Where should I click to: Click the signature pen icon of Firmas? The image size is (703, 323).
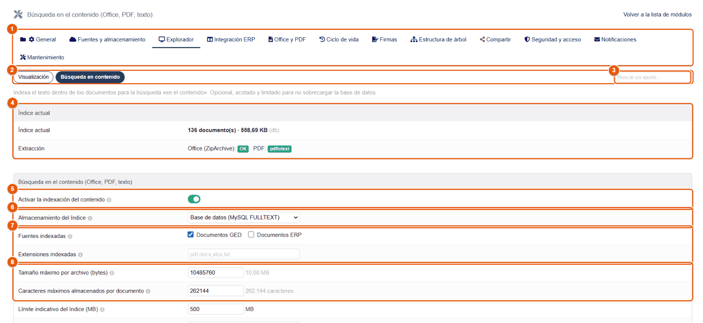click(x=375, y=39)
